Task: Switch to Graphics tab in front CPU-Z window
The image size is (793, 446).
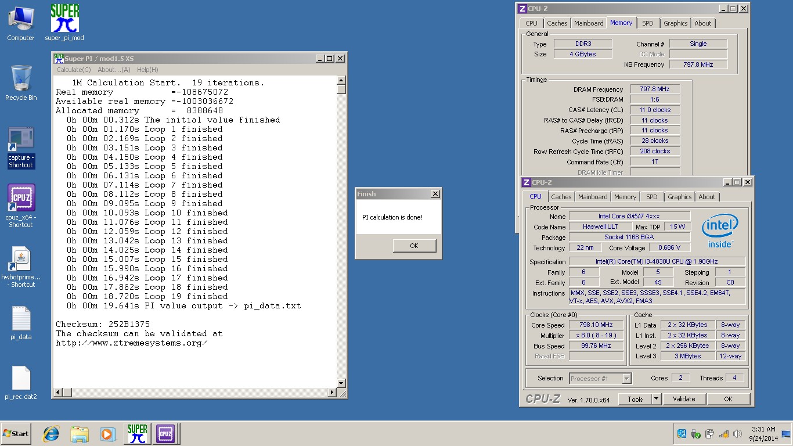Action: click(680, 197)
